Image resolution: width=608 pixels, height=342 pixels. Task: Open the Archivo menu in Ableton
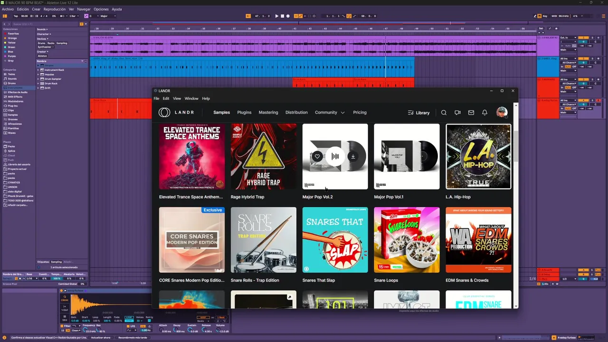pyautogui.click(x=8, y=9)
